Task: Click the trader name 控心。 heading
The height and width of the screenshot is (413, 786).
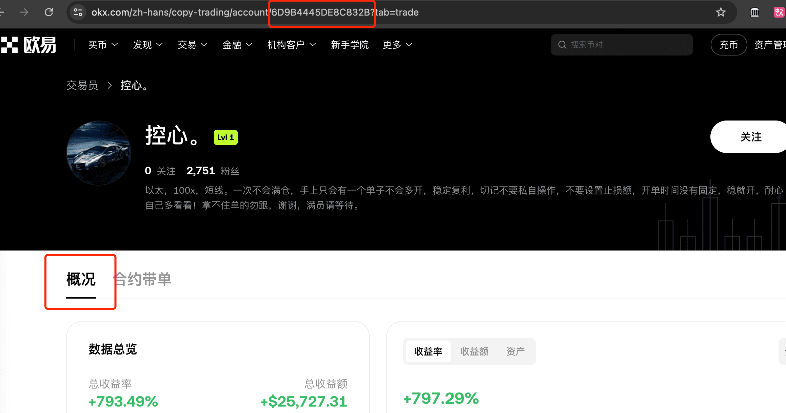Action: 172,136
